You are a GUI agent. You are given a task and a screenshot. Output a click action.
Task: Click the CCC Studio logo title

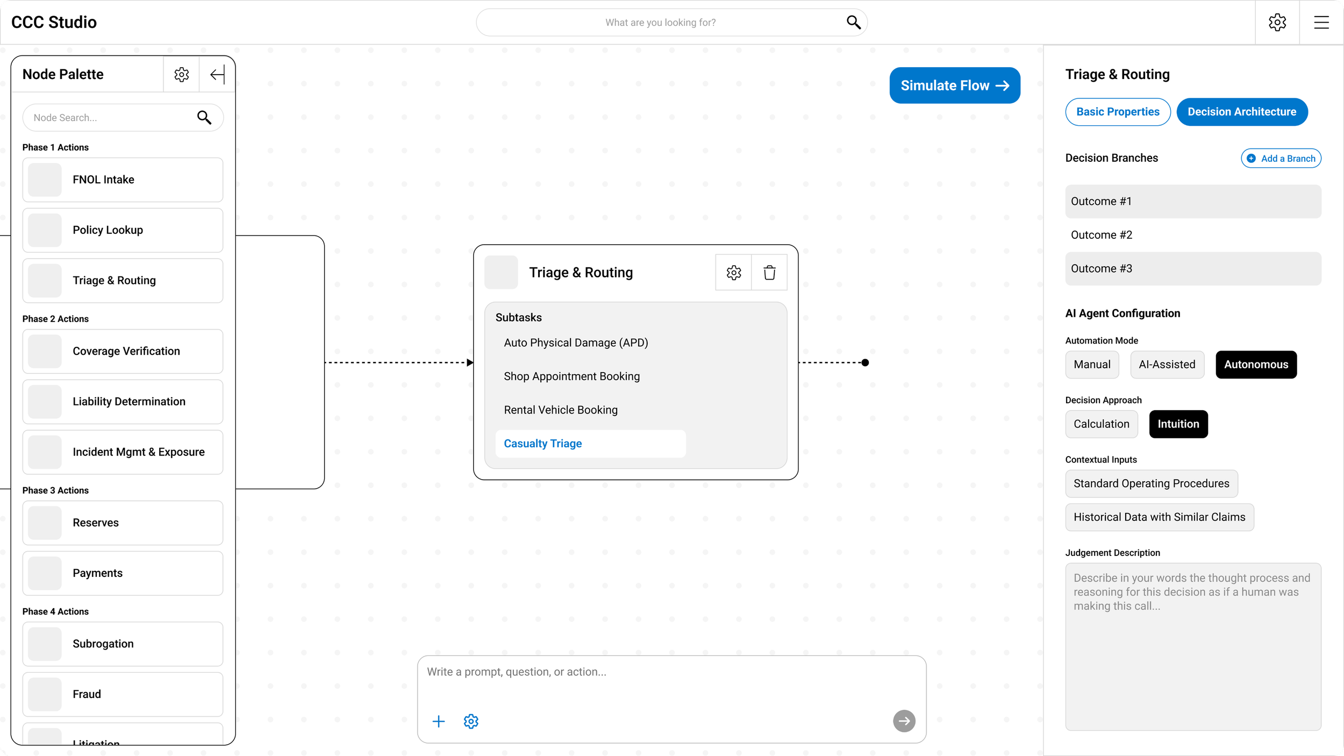54,22
